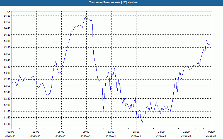Select the 14,00 y-axis label
223x139 pixels.
[x=7, y=41]
